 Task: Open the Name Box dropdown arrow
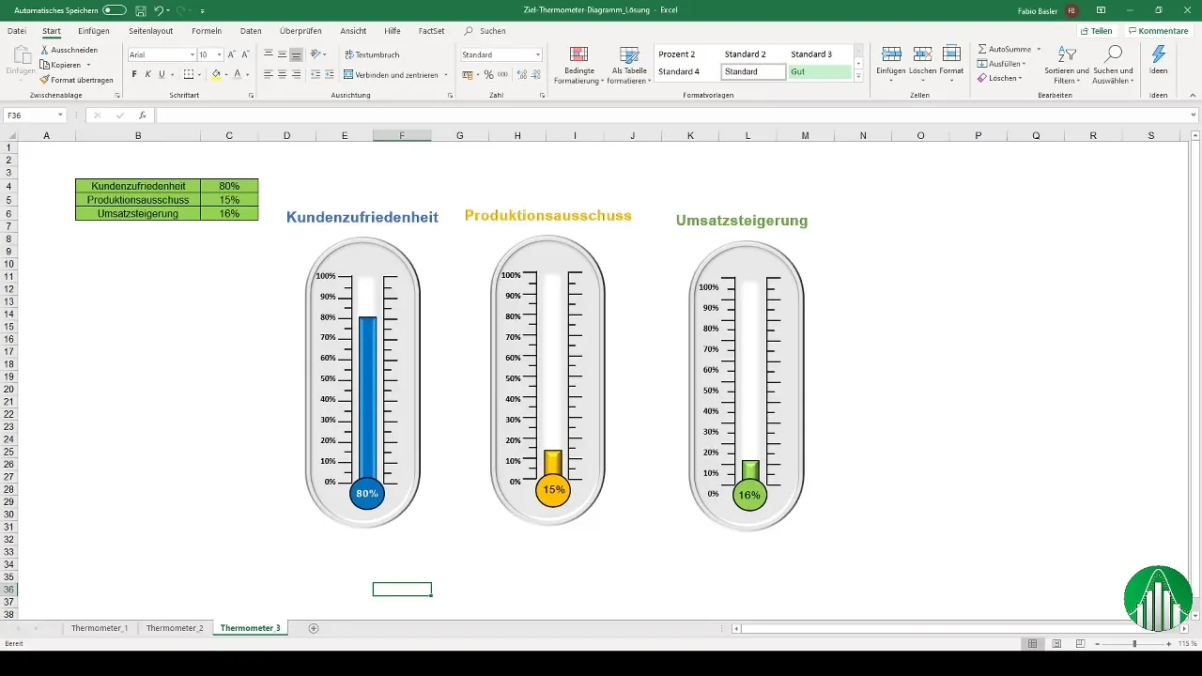click(x=60, y=115)
